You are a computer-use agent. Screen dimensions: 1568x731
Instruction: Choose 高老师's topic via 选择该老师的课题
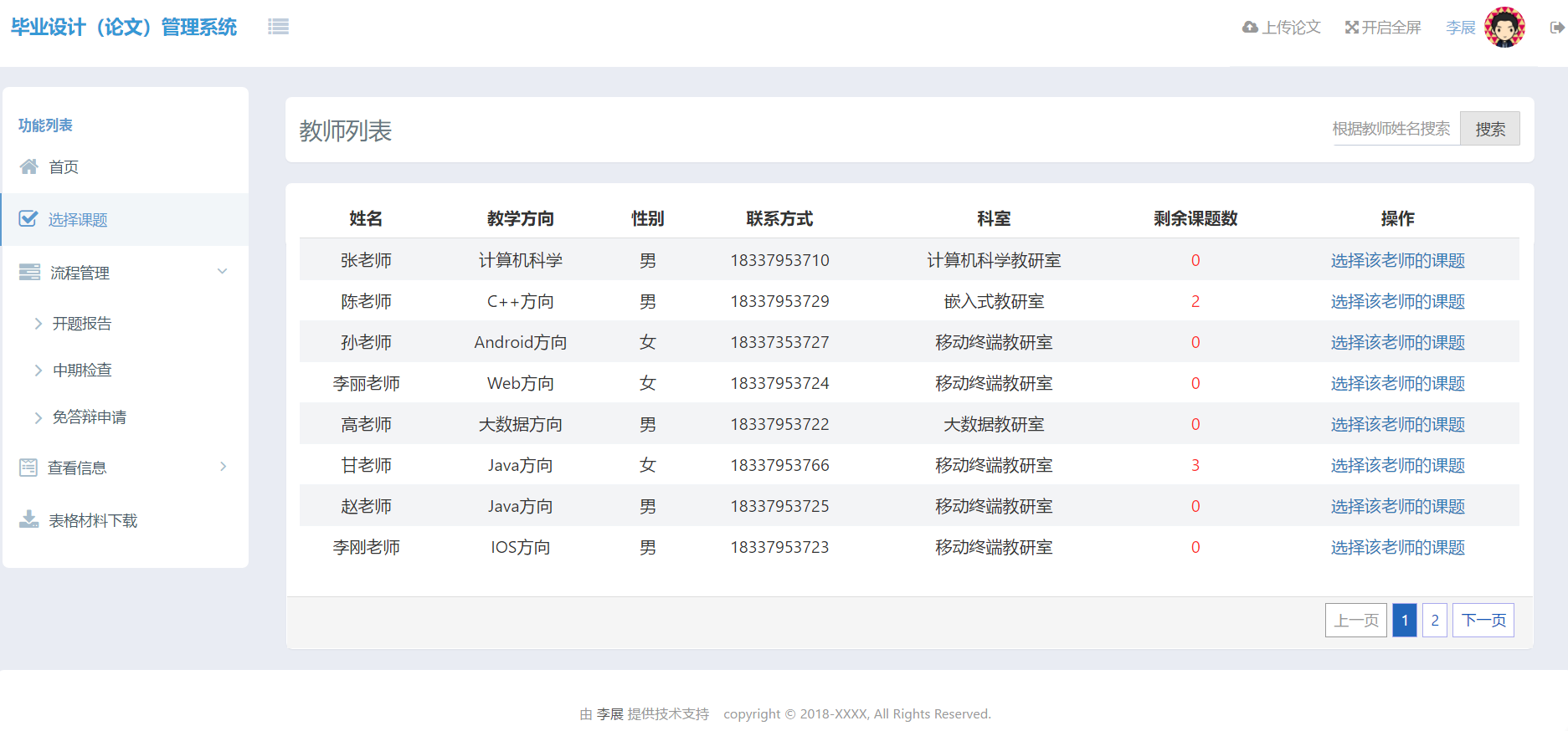coord(1398,424)
